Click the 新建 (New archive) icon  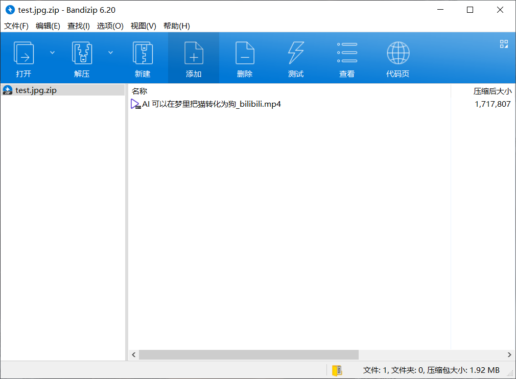tap(143, 53)
